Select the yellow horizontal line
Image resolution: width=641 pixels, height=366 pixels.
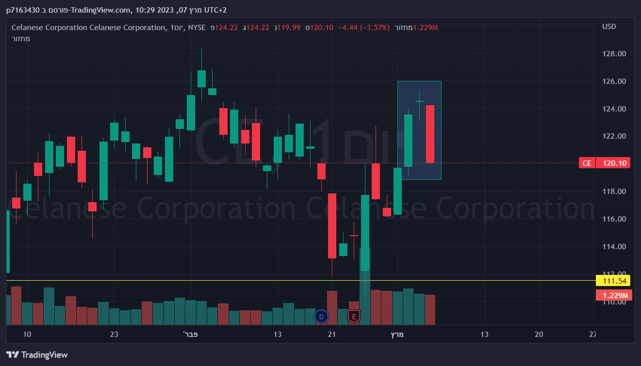pyautogui.click(x=194, y=281)
